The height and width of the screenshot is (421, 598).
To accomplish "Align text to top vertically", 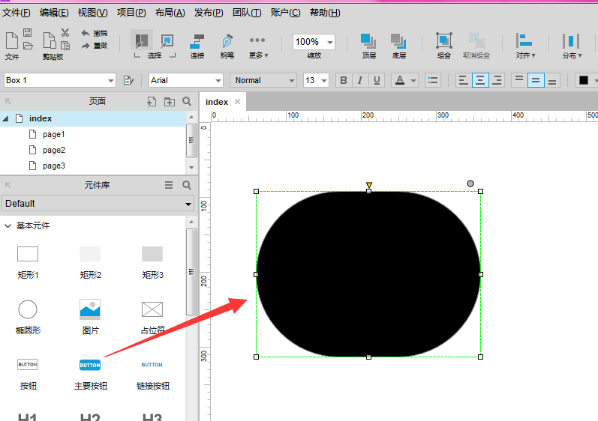I will point(519,80).
